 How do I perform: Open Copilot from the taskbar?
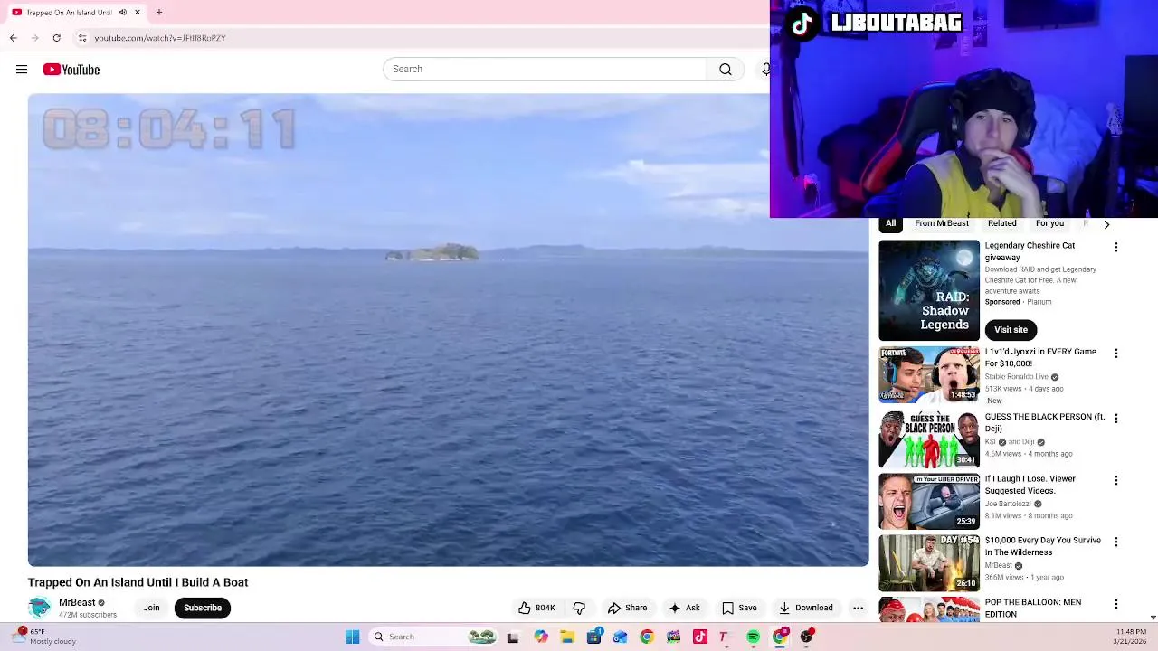[x=541, y=637]
